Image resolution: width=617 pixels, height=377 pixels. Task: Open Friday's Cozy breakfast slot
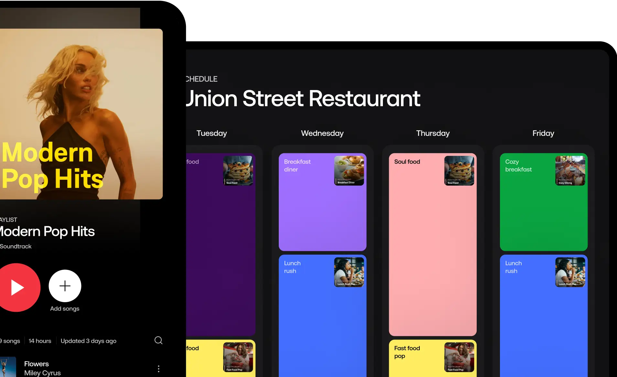(544, 202)
